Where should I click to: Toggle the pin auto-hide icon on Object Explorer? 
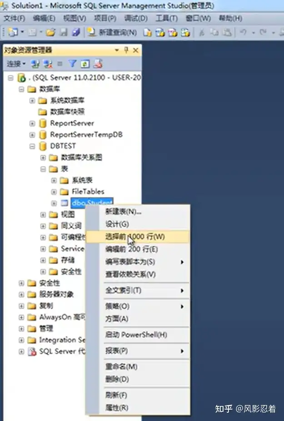[x=126, y=50]
